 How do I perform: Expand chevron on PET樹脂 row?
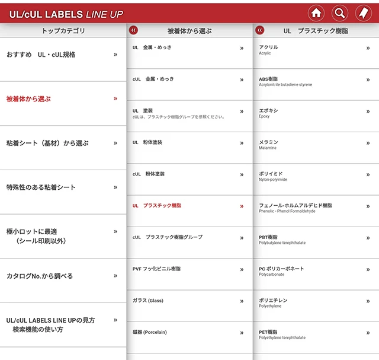[x=368, y=333]
